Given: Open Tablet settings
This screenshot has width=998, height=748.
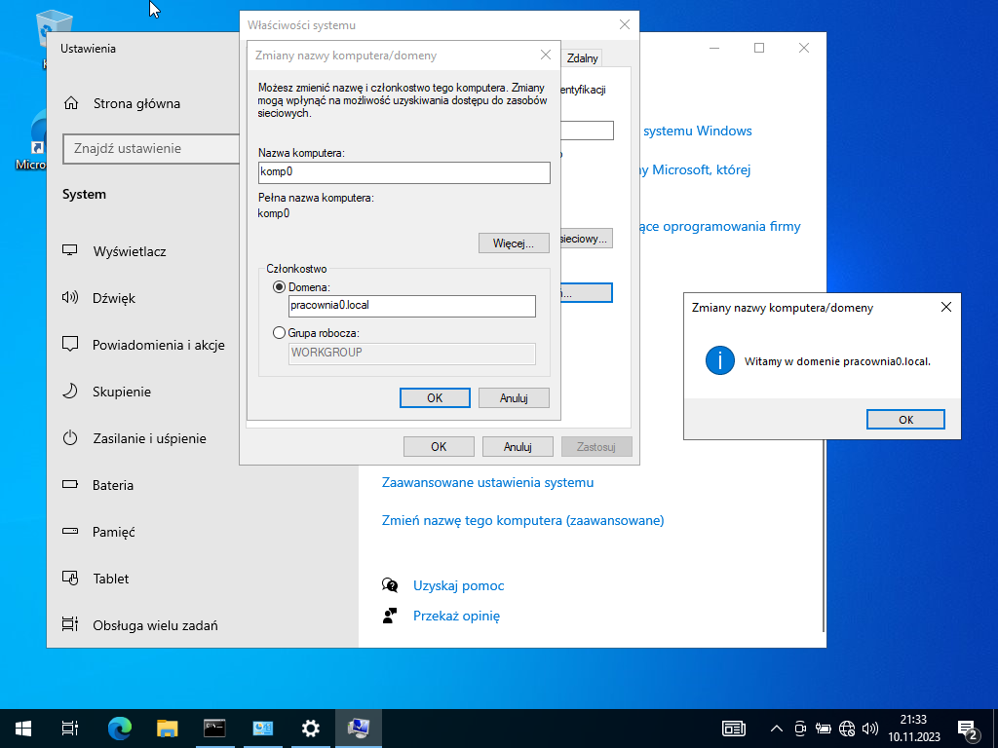Looking at the screenshot, I should [111, 579].
